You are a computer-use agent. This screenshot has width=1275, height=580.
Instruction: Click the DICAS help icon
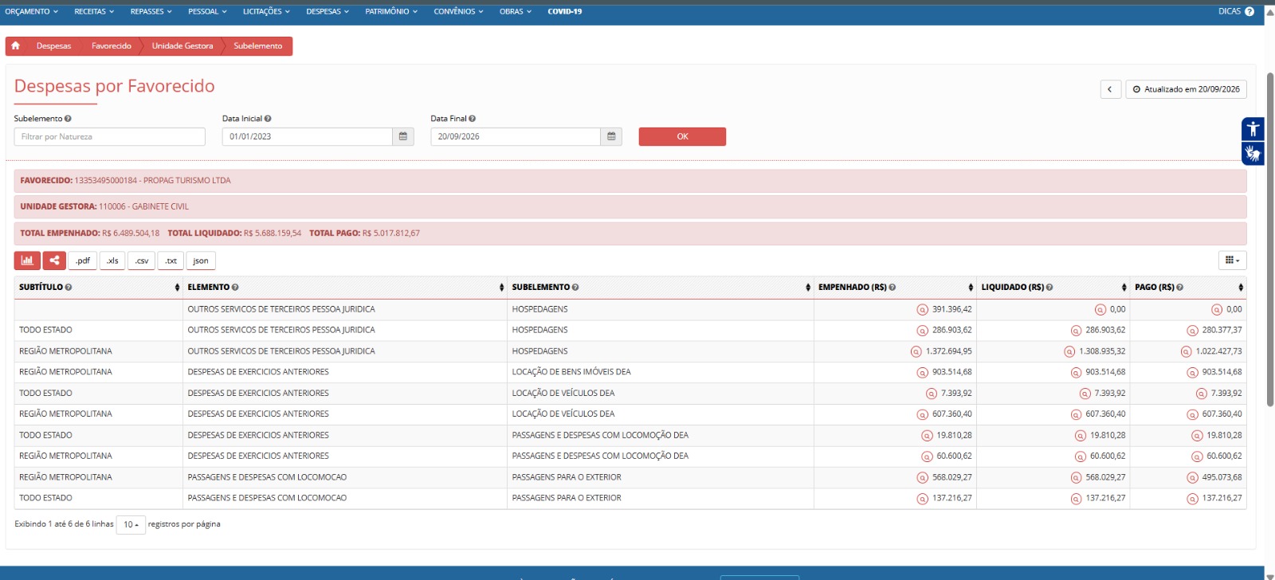(1249, 11)
